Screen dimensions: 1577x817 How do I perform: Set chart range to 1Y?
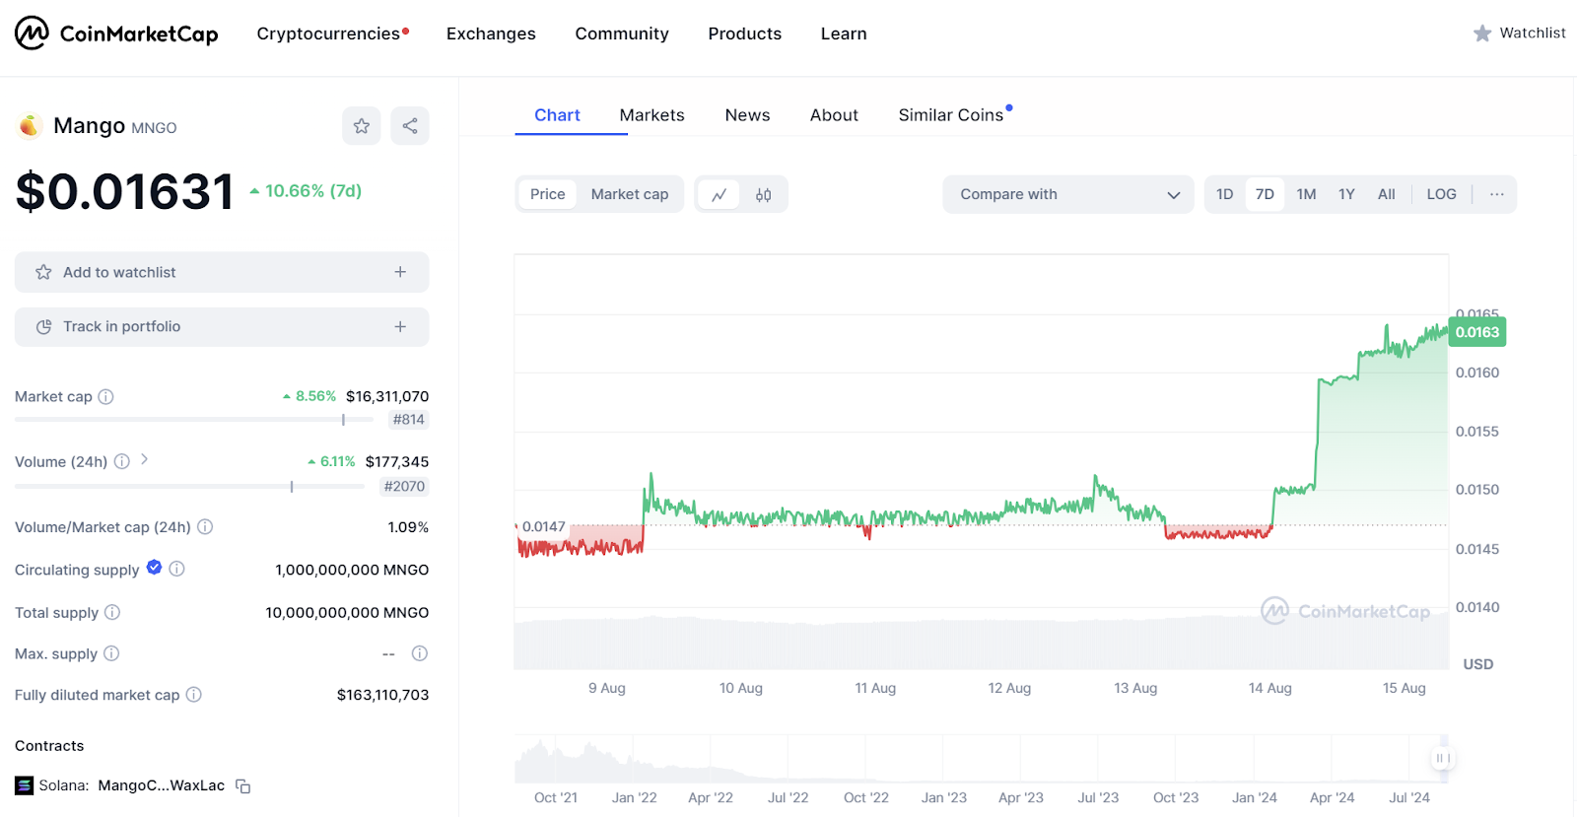tap(1346, 194)
